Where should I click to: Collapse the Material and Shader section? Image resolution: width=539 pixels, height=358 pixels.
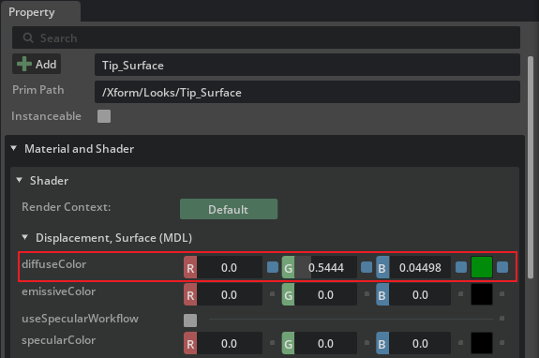point(14,148)
